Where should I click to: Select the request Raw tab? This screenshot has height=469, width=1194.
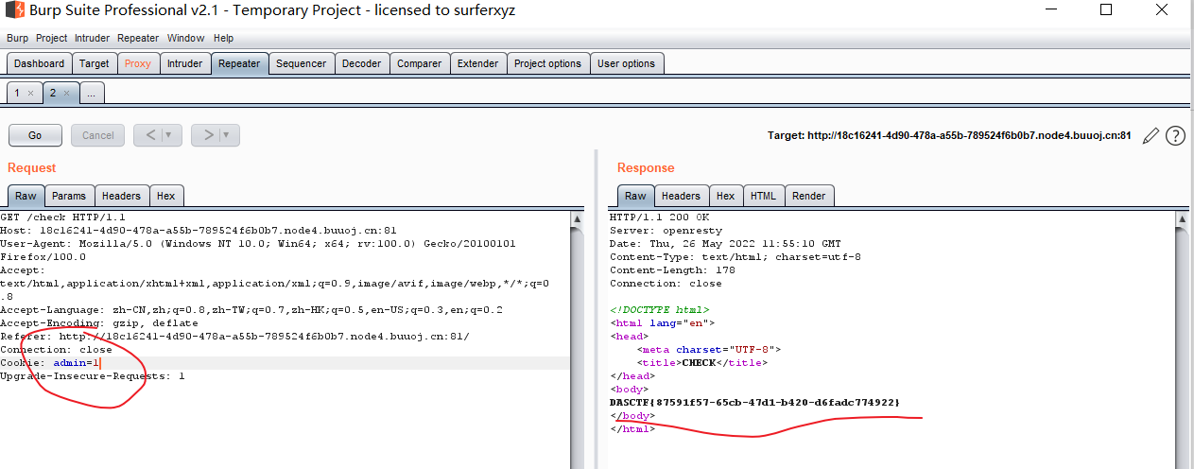point(26,196)
